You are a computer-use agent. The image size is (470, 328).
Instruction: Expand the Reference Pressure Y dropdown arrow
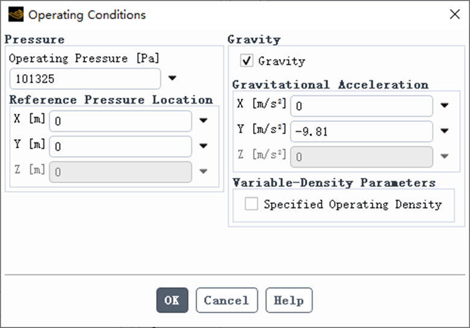click(x=204, y=146)
